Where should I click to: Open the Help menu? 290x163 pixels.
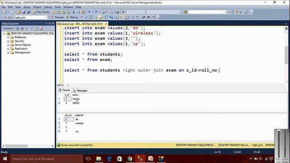[x=78, y=7]
